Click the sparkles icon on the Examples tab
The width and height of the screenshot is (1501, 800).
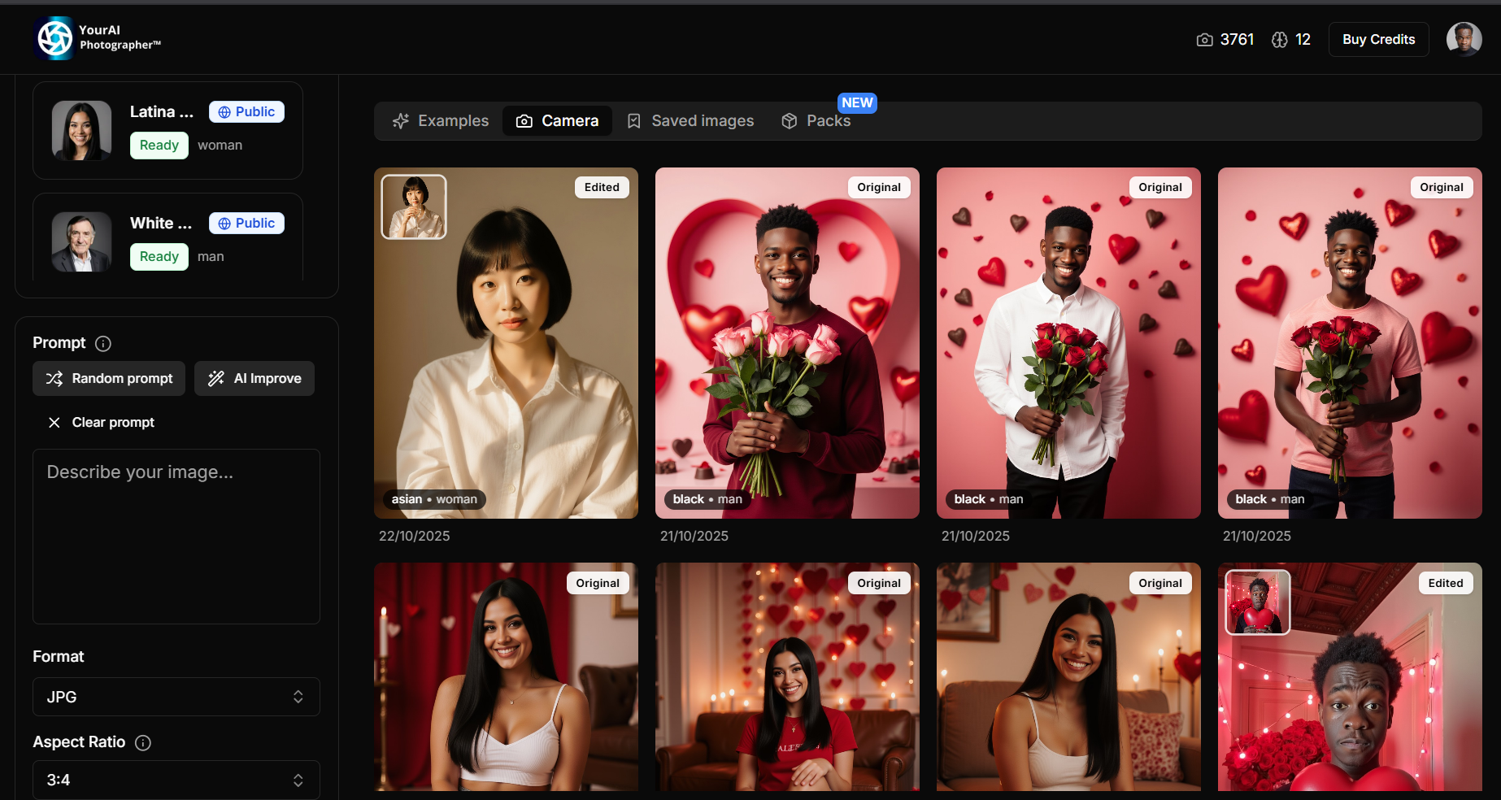[x=400, y=120]
